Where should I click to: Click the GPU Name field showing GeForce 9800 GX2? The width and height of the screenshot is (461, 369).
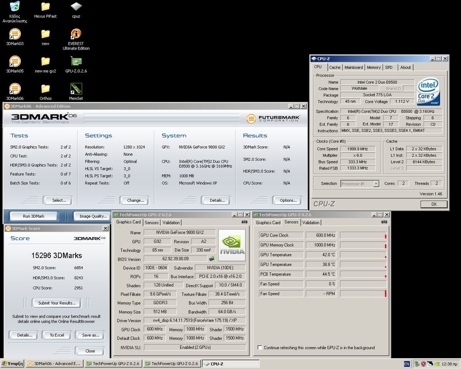click(180, 232)
